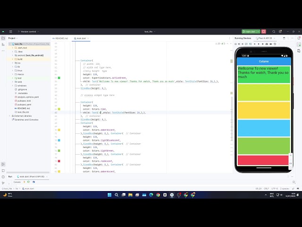Open emulator snapshots icon

point(275,44)
